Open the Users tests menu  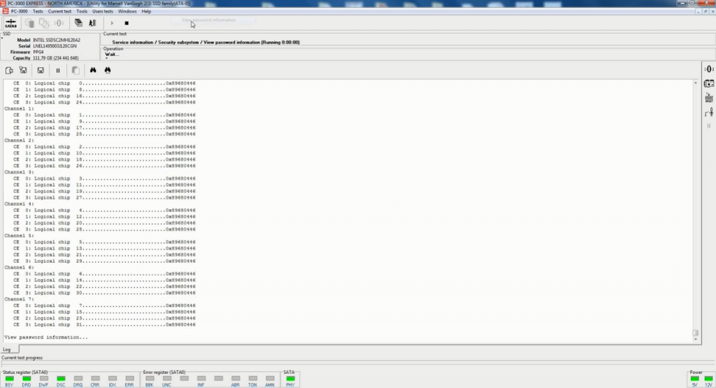coord(103,11)
